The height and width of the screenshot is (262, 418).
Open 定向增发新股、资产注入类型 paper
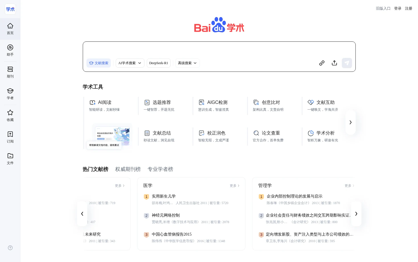[x=310, y=234]
